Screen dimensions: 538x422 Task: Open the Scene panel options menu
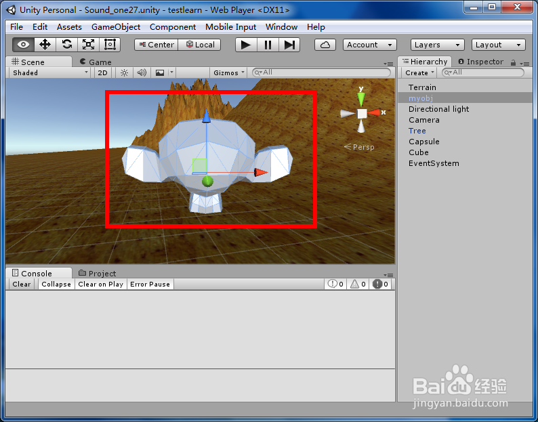(388, 64)
